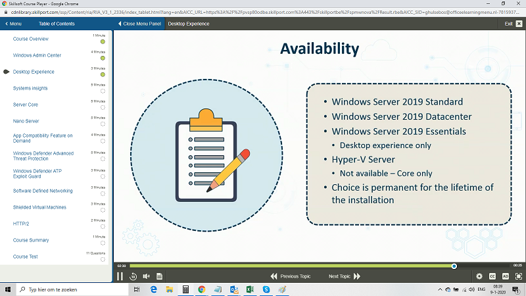Viewport: 526px width, 296px height.
Task: Open Skype from taskbar
Action: [x=266, y=289]
